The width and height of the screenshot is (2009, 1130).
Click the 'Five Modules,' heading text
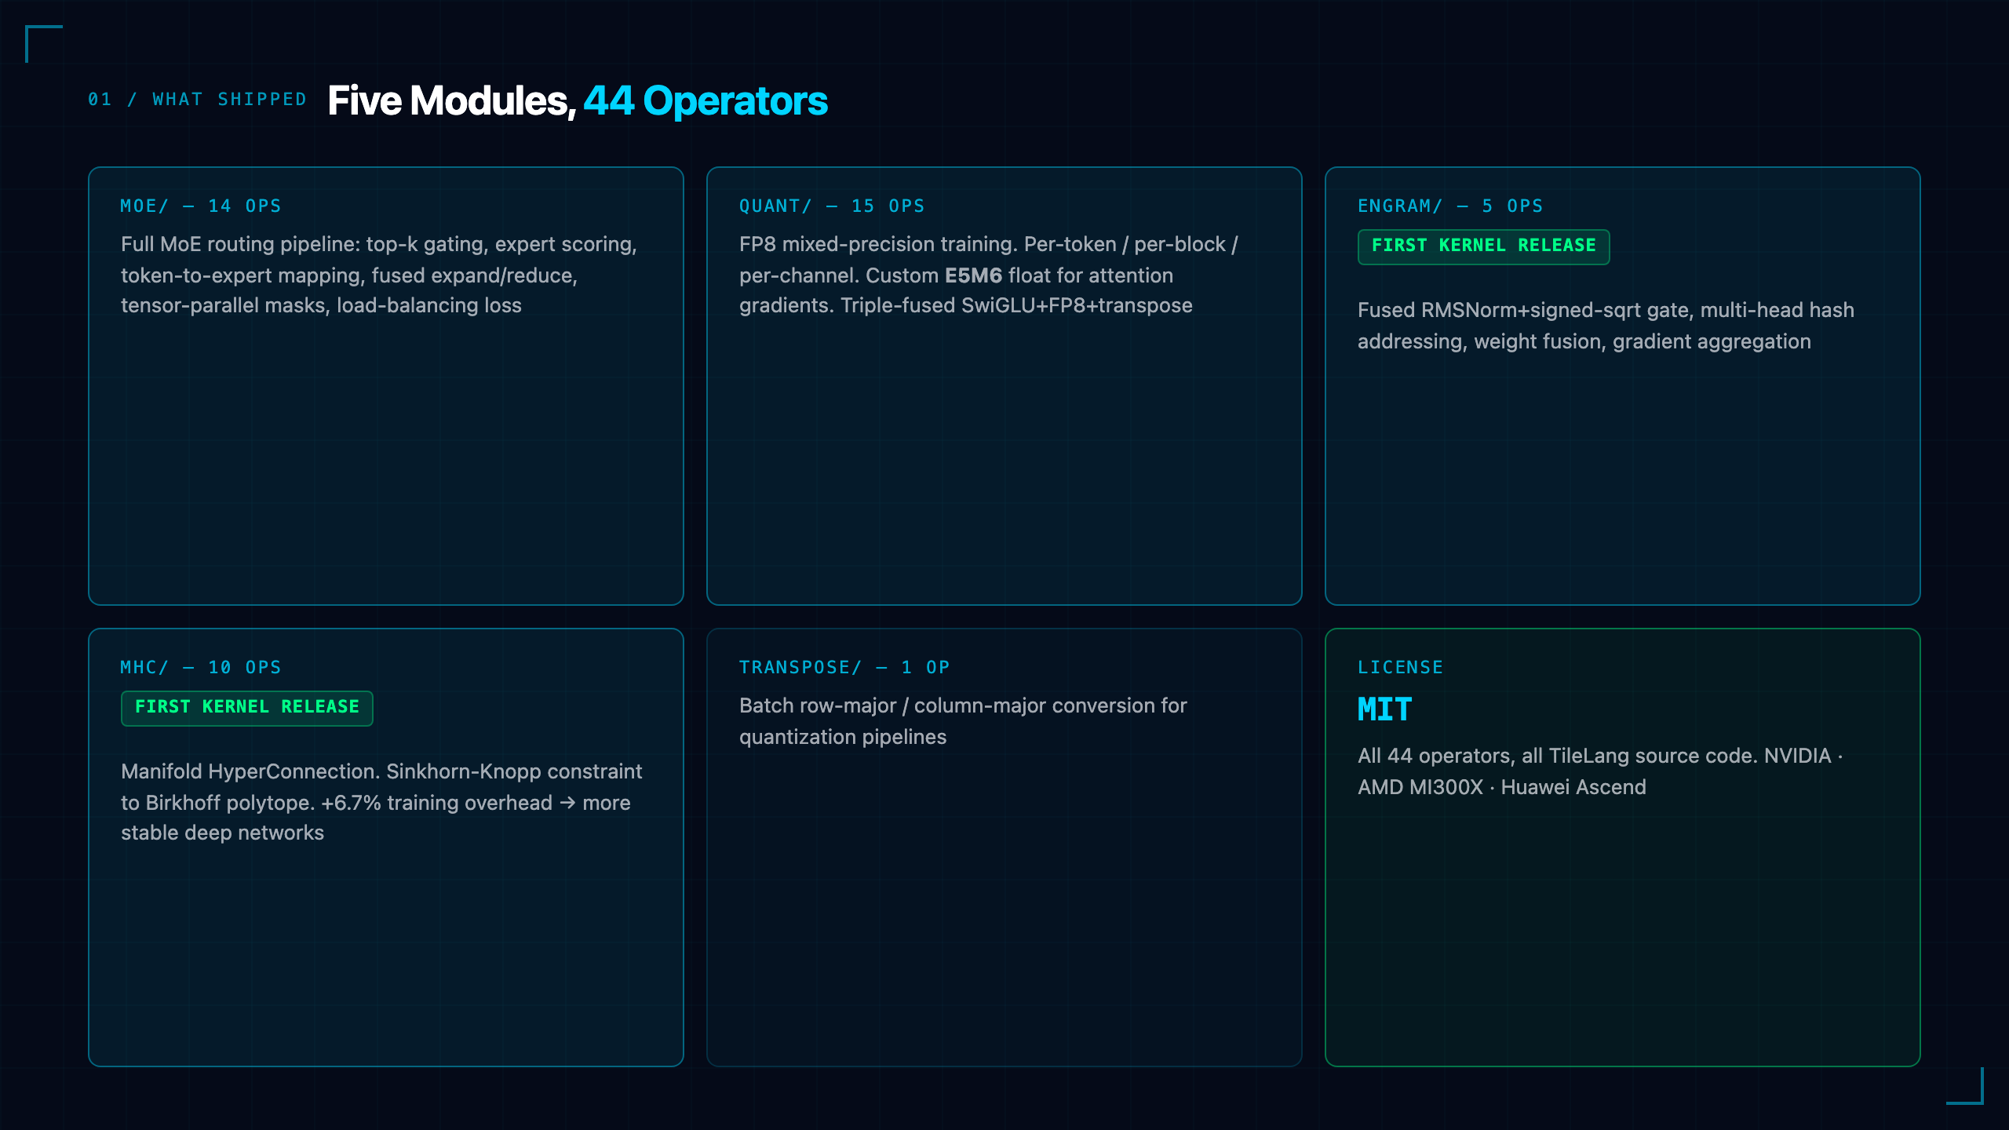(451, 100)
